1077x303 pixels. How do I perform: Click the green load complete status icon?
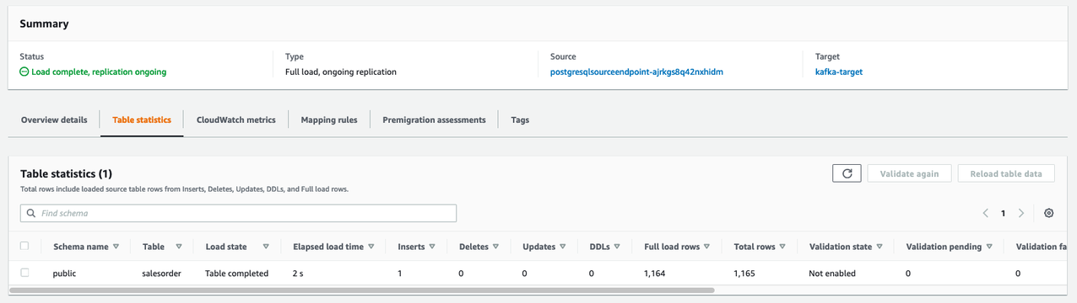[x=24, y=72]
